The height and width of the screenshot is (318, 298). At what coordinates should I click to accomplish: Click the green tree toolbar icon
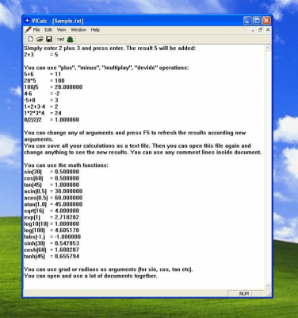(70, 39)
